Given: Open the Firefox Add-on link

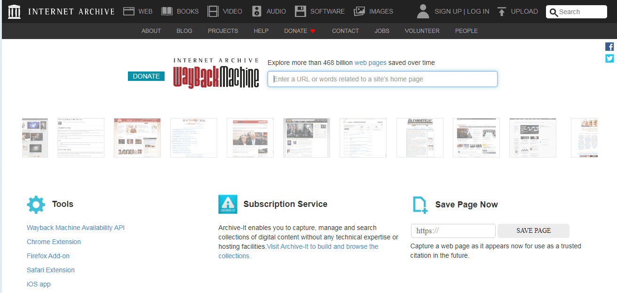Looking at the screenshot, I should point(48,256).
